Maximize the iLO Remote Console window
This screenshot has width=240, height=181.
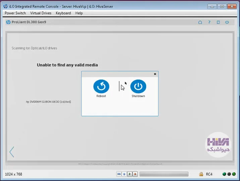222,7
